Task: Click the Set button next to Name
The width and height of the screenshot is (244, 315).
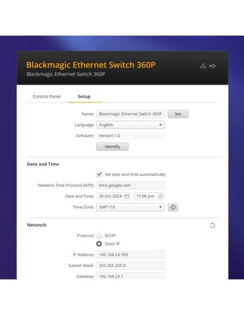Action: click(178, 114)
